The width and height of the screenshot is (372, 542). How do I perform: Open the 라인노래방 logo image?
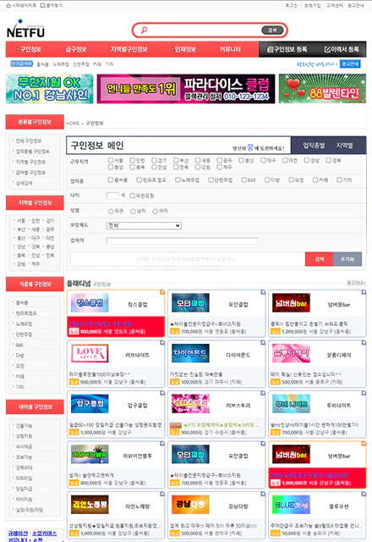click(x=90, y=505)
